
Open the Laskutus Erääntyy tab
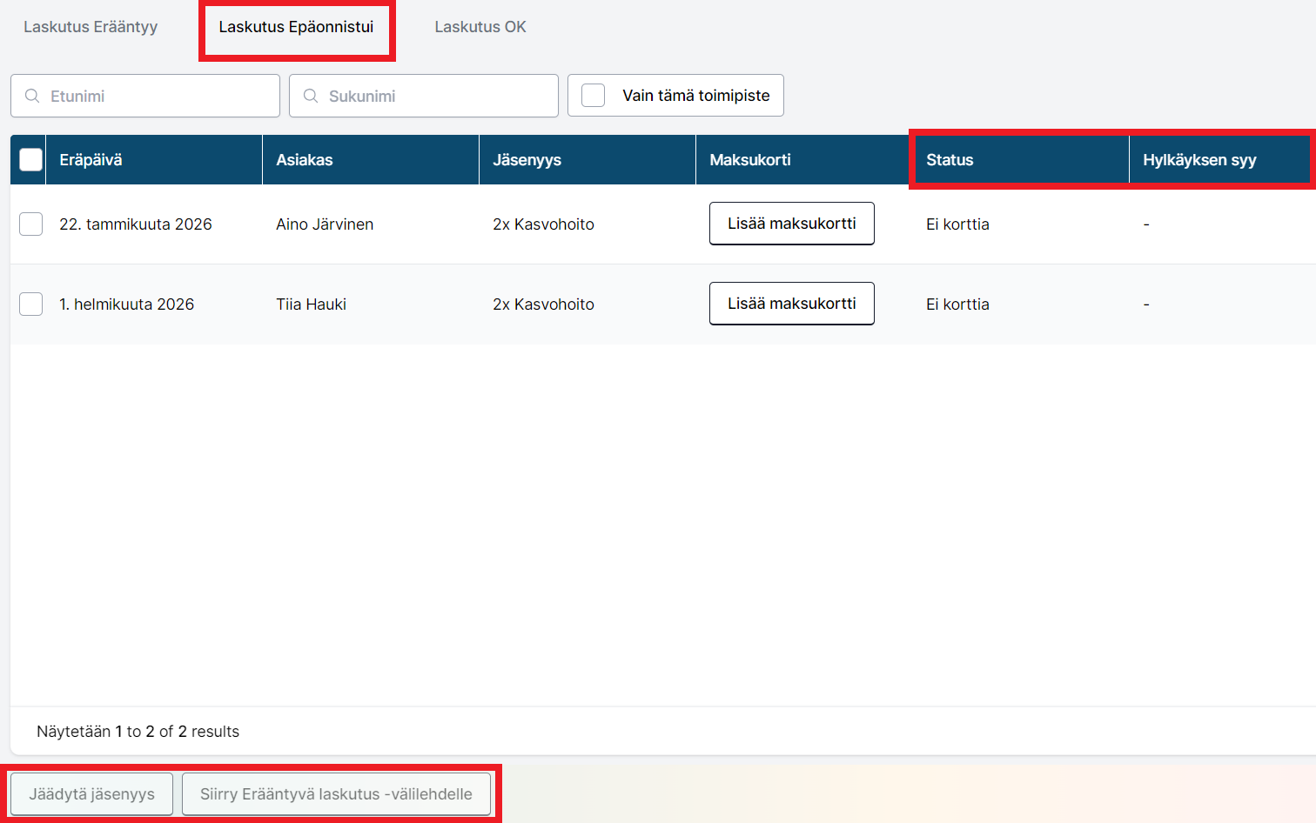click(91, 27)
